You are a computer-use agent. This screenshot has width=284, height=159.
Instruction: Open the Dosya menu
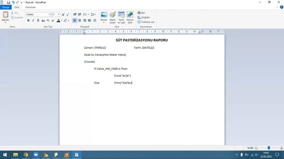(x=6, y=7)
